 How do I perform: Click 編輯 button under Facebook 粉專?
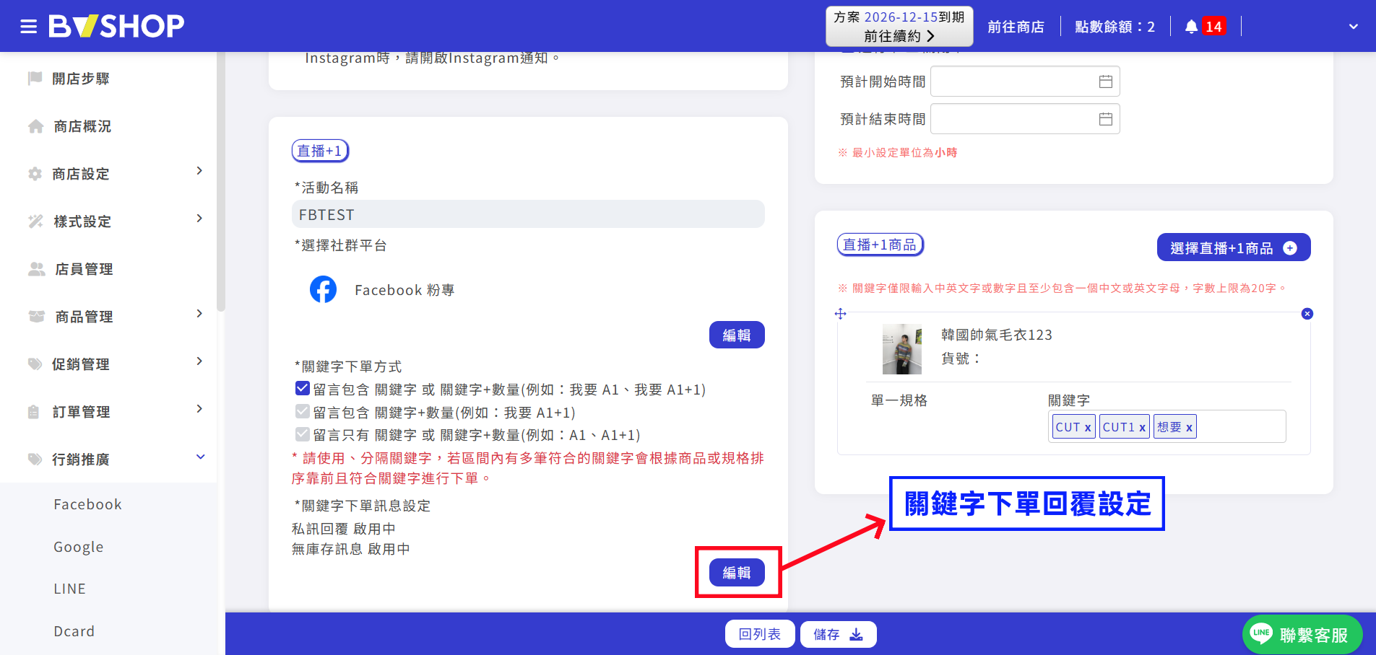737,335
